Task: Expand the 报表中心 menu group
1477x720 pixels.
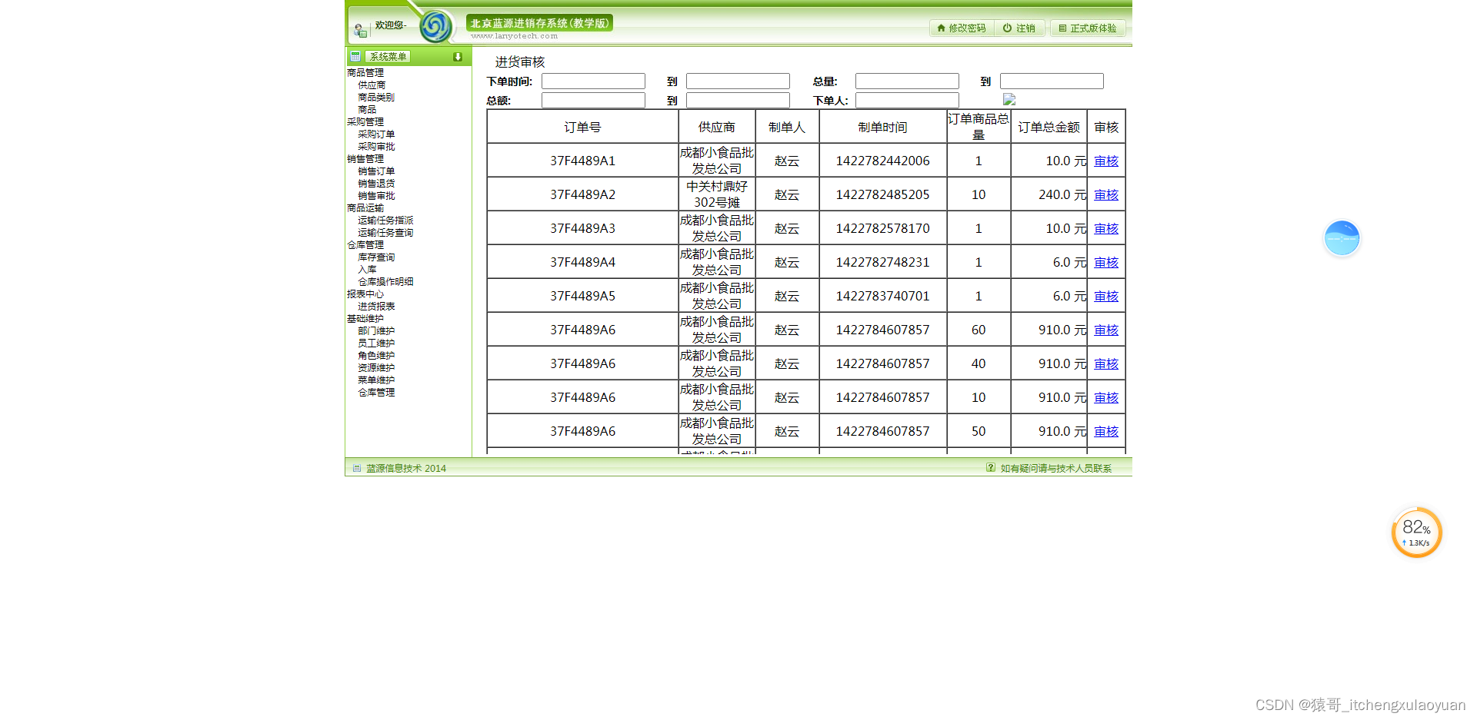Action: coord(365,294)
